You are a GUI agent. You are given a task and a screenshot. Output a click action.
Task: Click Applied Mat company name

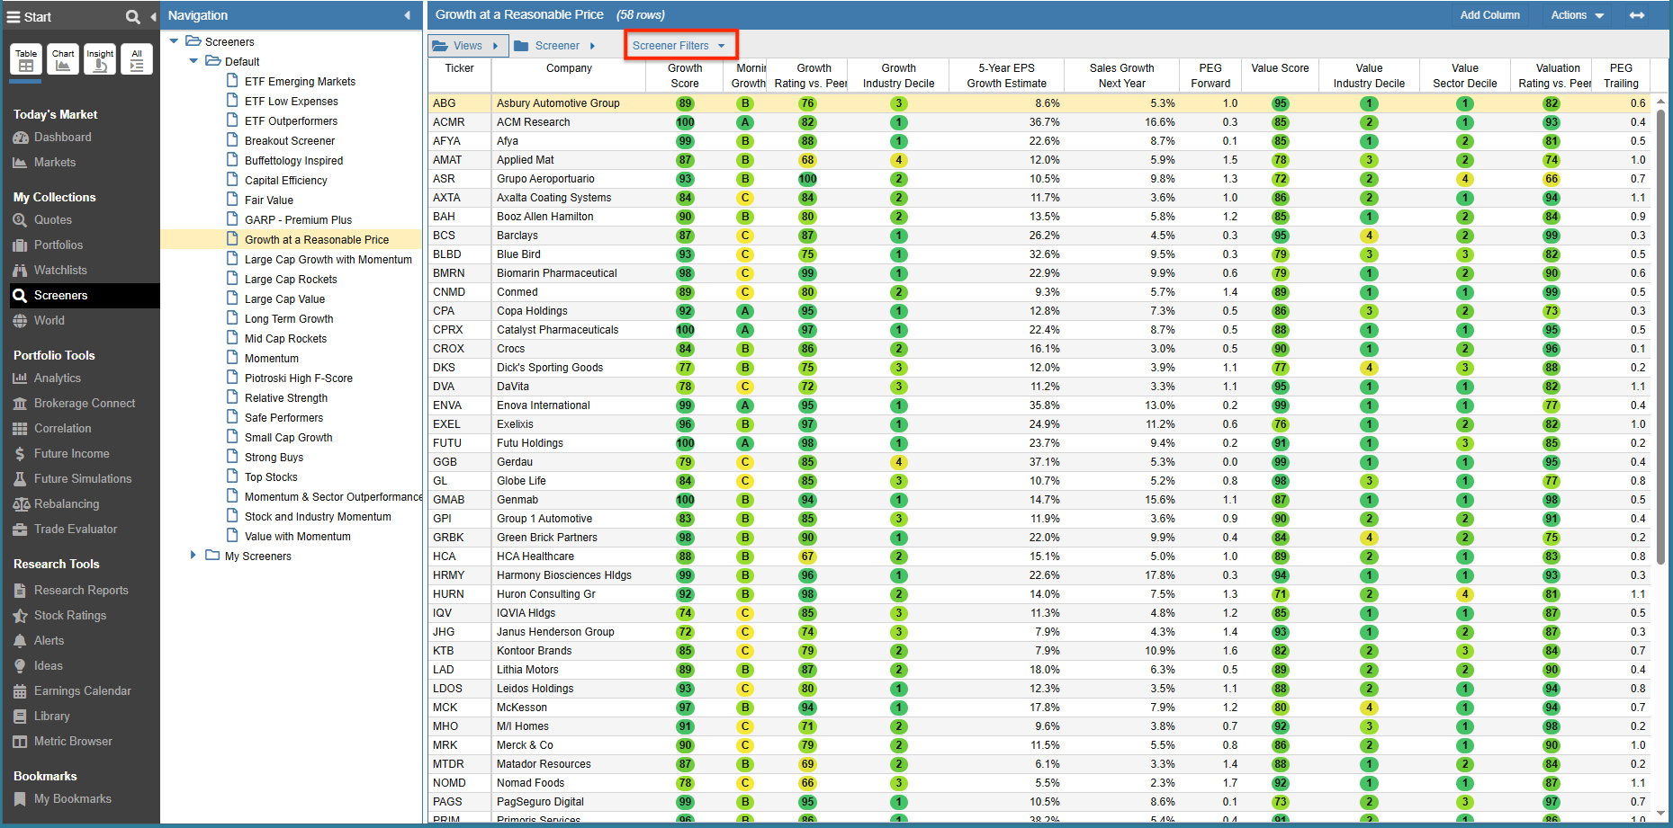[526, 160]
